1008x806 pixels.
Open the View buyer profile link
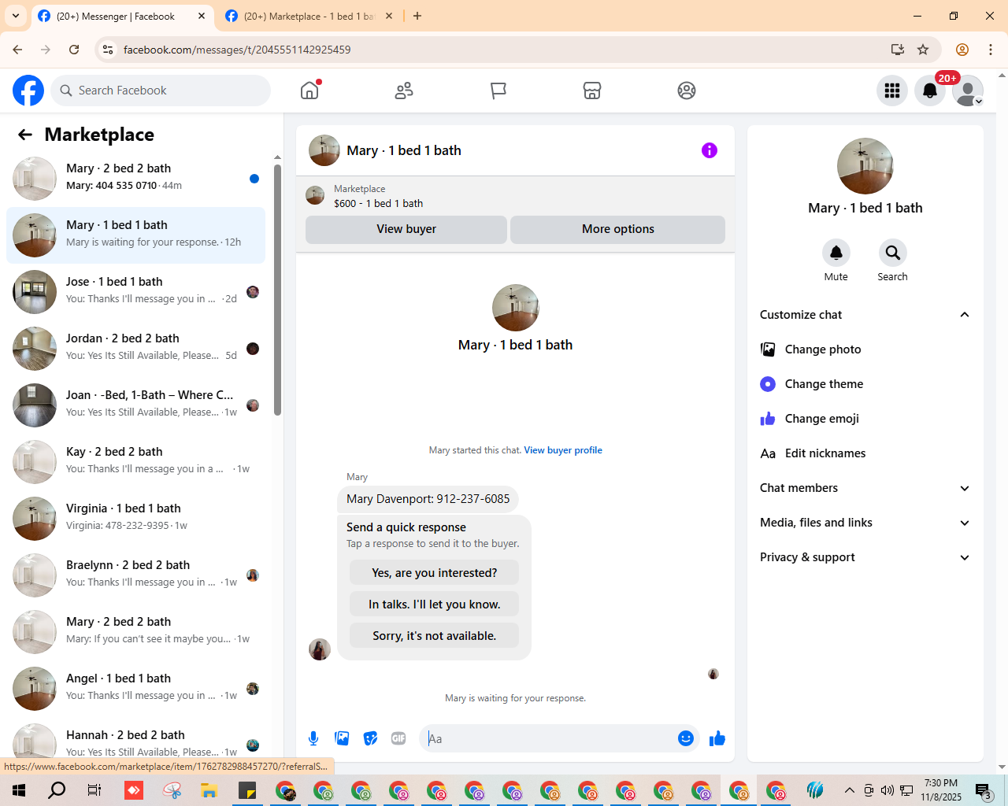tap(563, 450)
